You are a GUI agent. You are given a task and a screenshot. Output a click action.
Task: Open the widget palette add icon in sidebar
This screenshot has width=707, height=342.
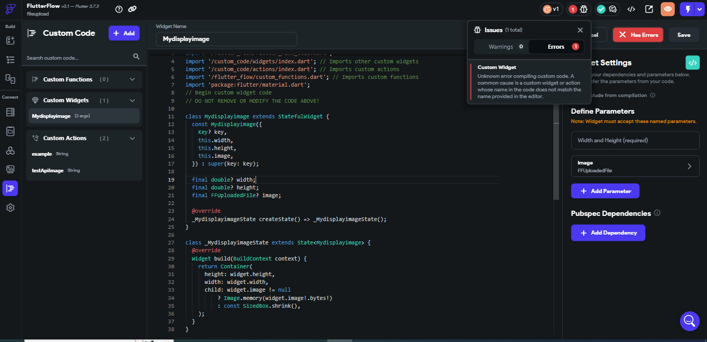pyautogui.click(x=10, y=40)
